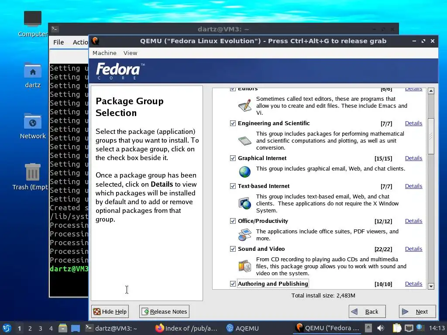Uncheck the Text-based Internet checkbox
447x335 pixels.
(233, 186)
